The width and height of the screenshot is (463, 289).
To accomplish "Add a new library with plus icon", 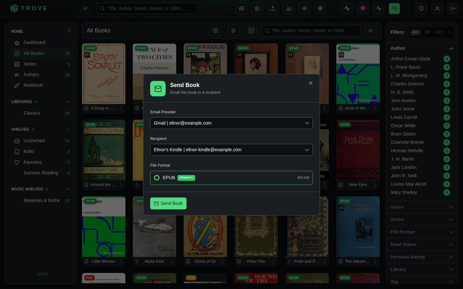I will pyautogui.click(x=36, y=101).
